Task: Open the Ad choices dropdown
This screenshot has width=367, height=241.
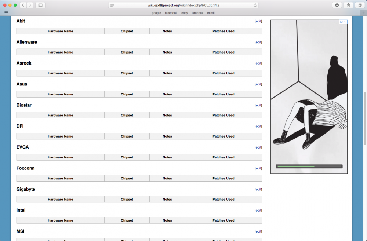Action: click(x=343, y=22)
